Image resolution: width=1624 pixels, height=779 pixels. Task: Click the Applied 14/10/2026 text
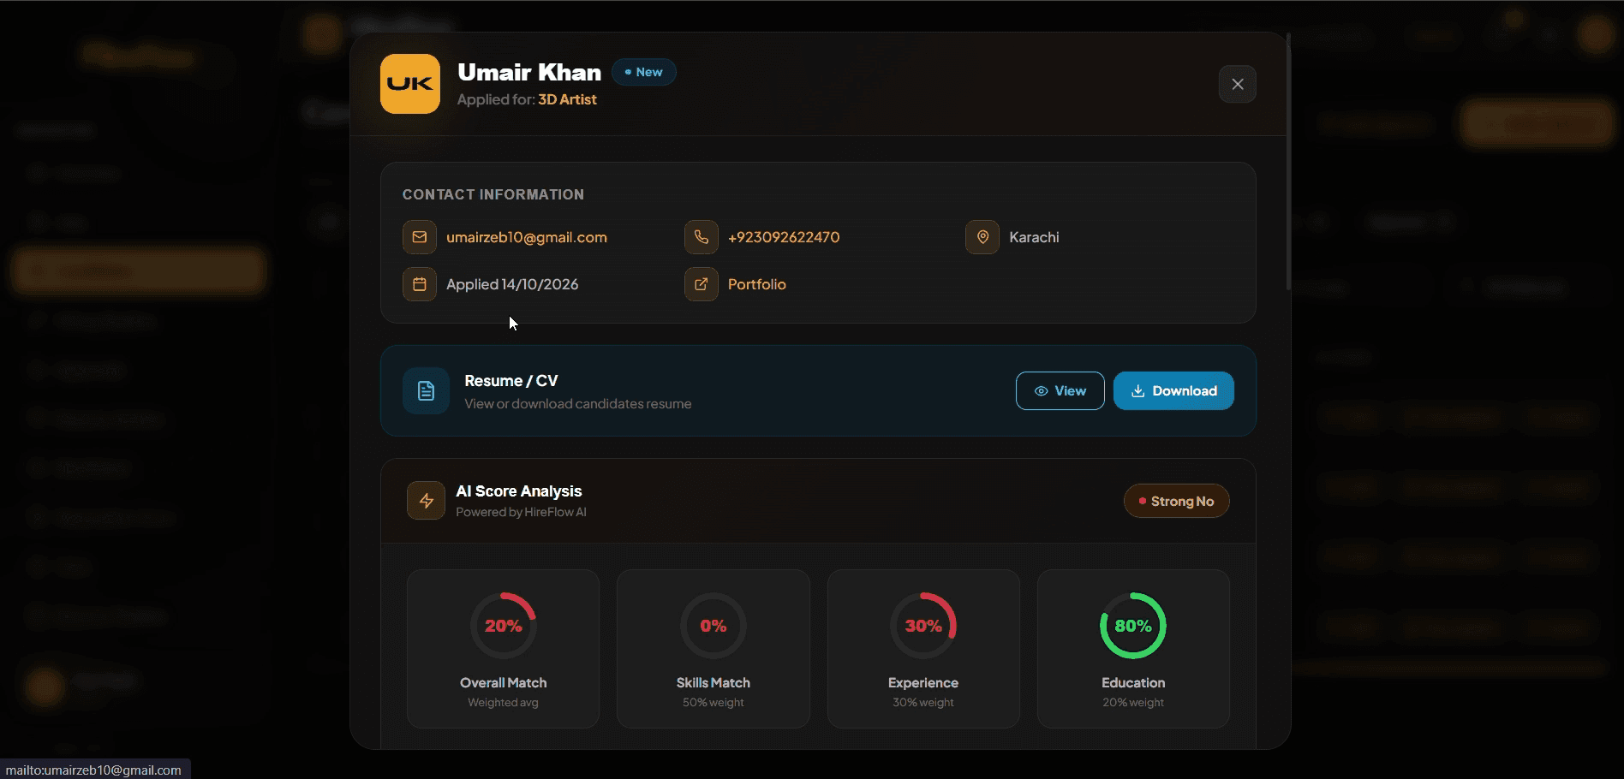point(512,284)
